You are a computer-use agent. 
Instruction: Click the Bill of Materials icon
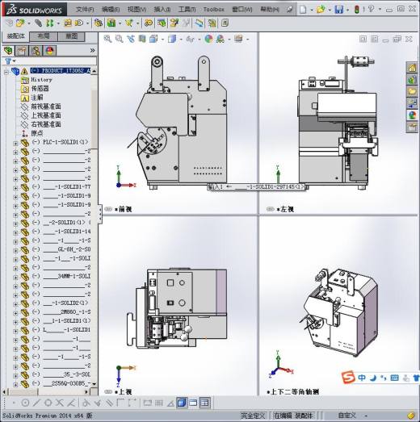point(162,23)
